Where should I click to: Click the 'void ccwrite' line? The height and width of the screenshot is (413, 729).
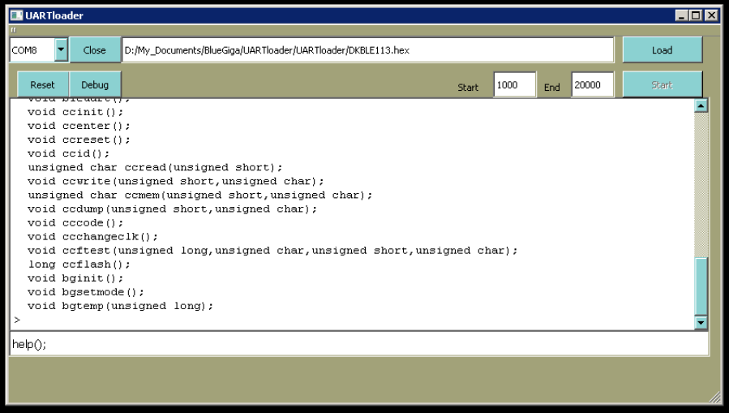click(x=176, y=182)
